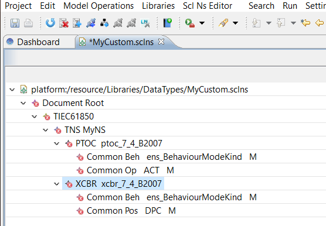Click the yellow highlighter marker icon
The width and height of the screenshot is (326, 226).
[x=223, y=23]
